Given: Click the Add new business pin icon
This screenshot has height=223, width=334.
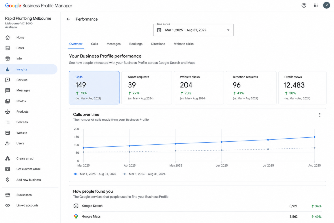Looking at the screenshot, I should click(x=8, y=180).
